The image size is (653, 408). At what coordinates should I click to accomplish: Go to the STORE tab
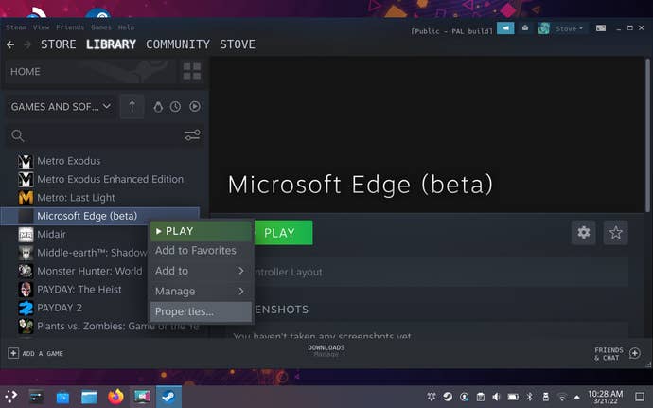(x=59, y=44)
